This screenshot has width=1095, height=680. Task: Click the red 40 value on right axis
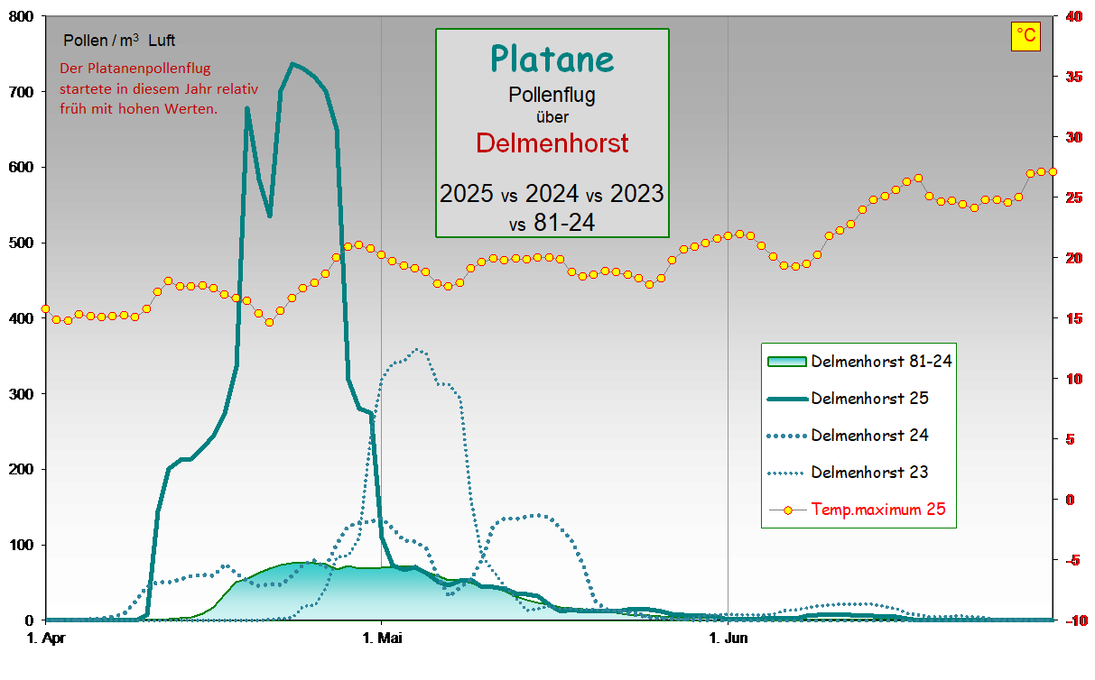tap(1074, 17)
